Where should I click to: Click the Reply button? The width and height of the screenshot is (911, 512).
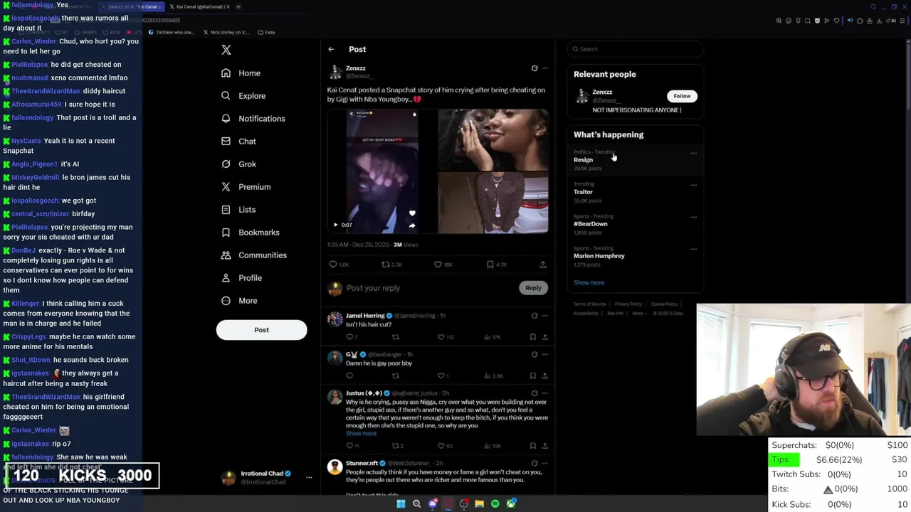click(x=533, y=288)
